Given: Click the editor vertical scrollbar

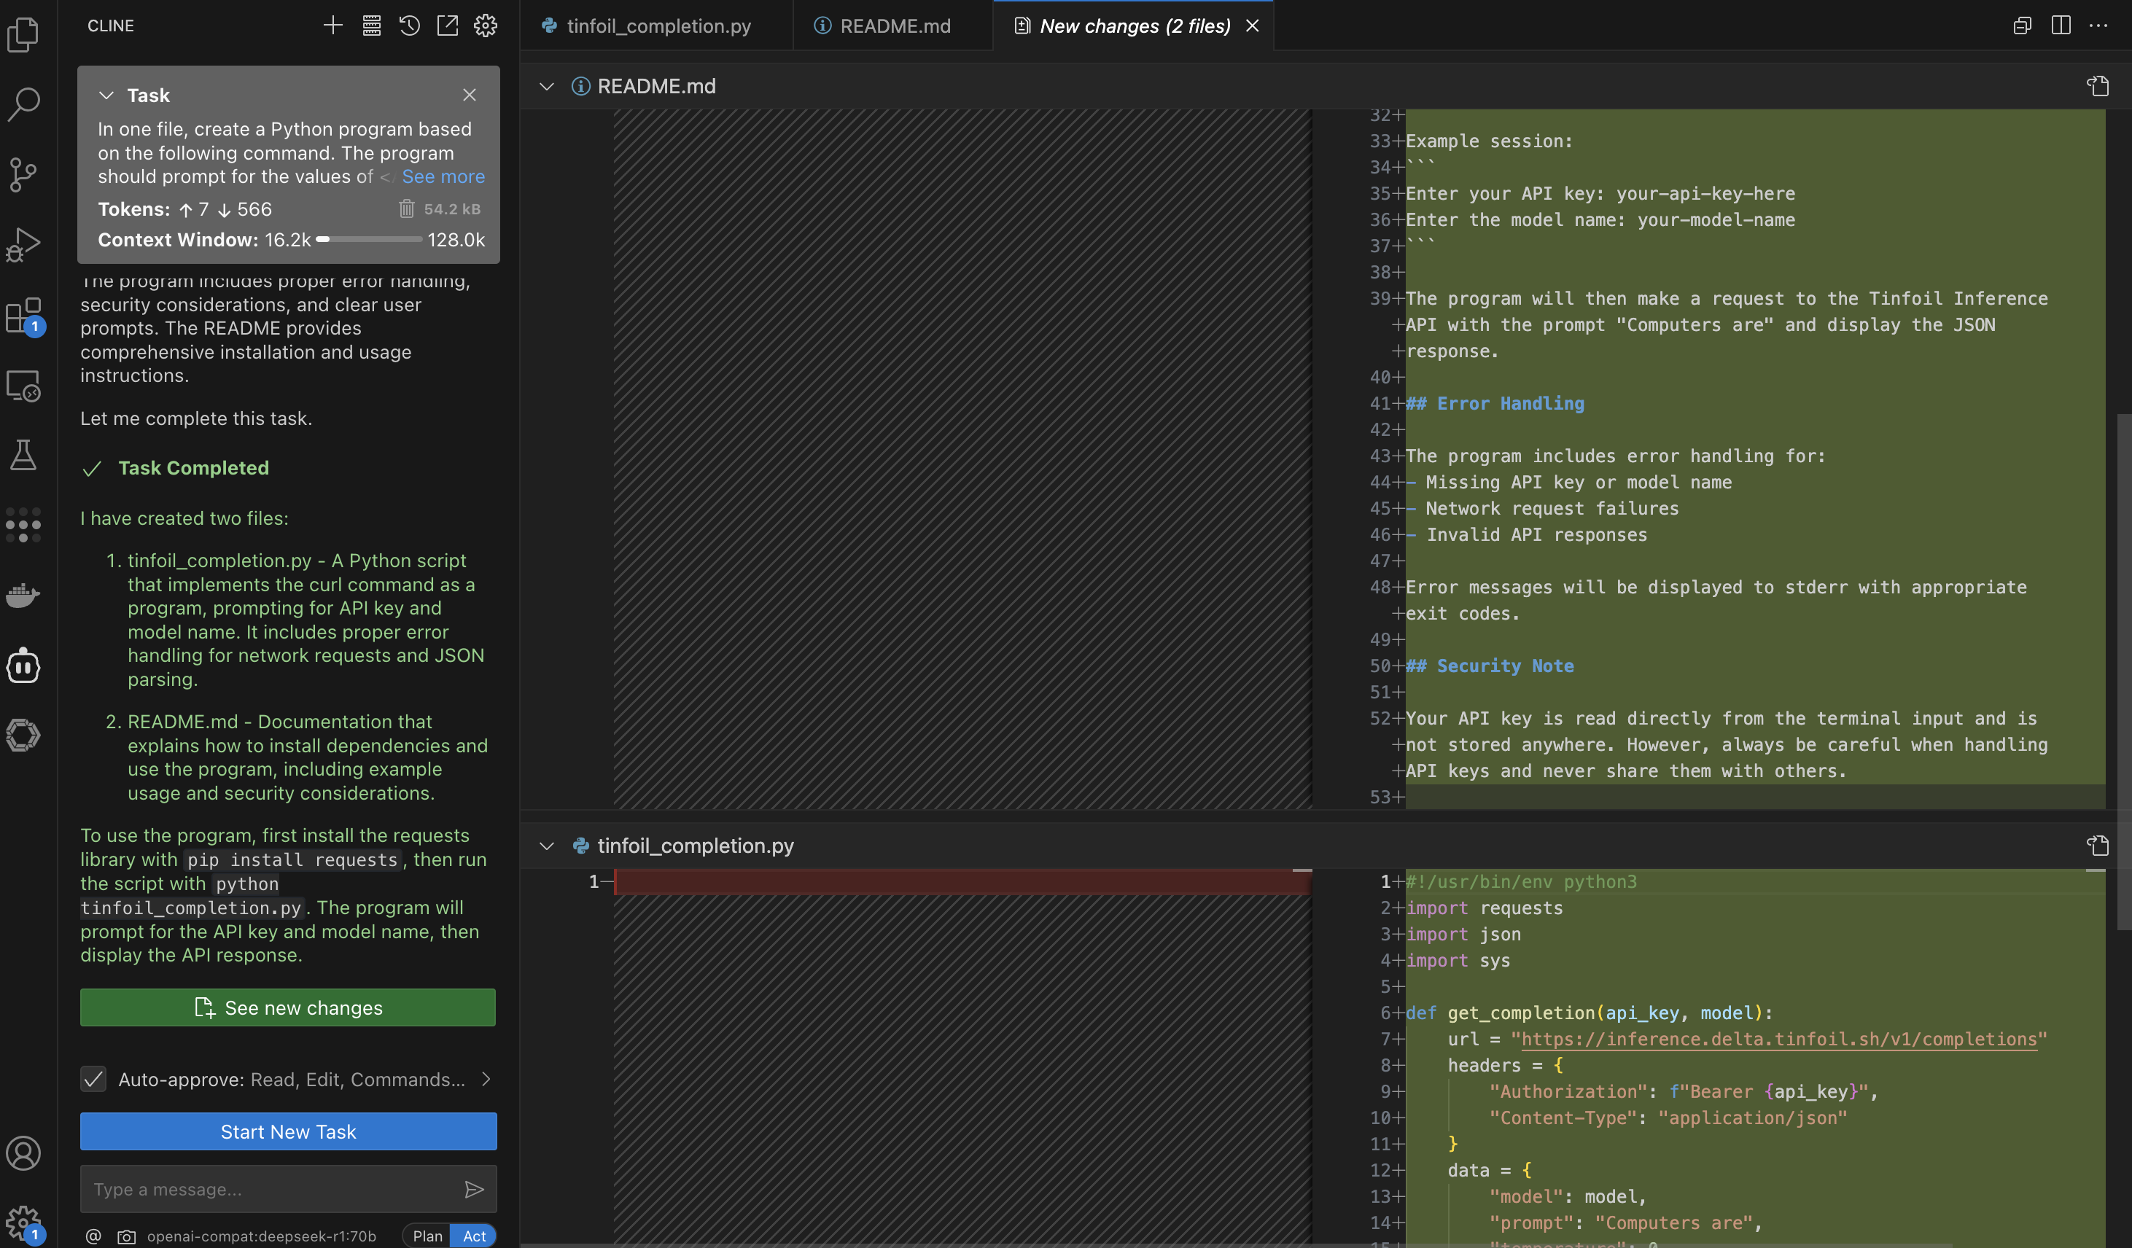Looking at the screenshot, I should click(2125, 673).
